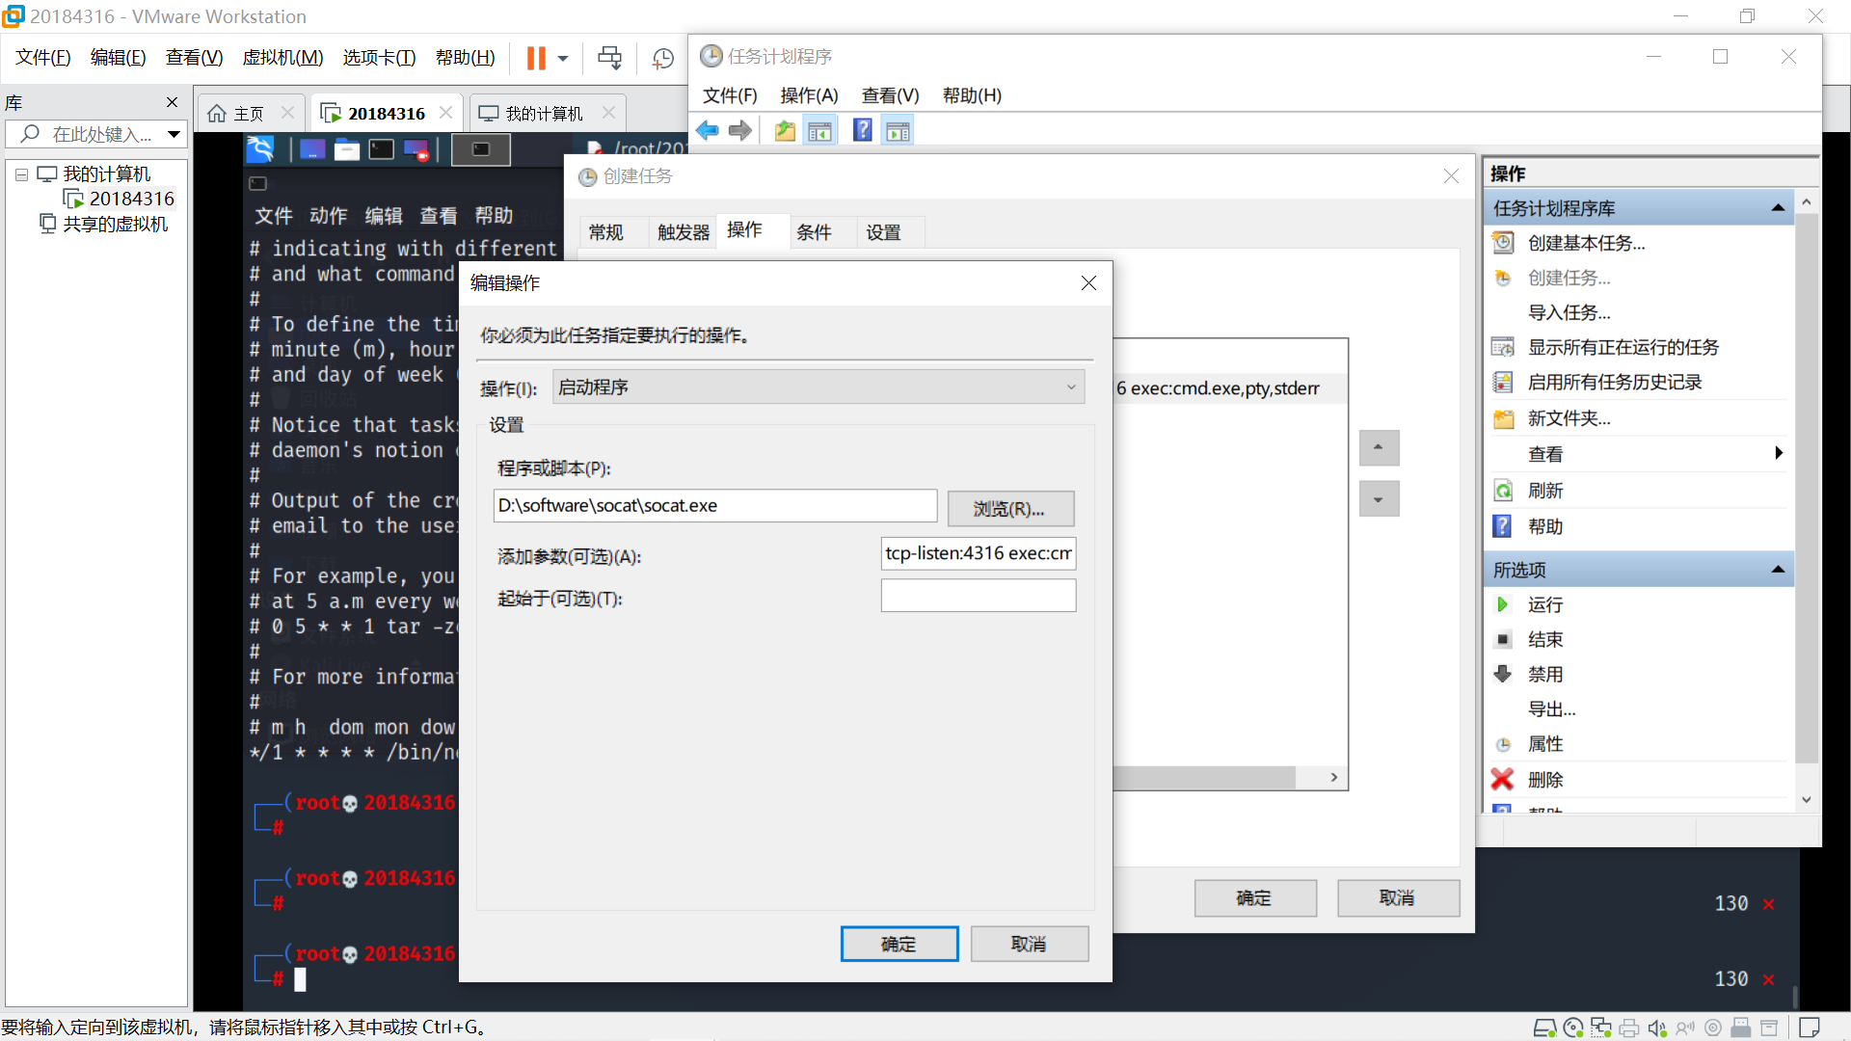The image size is (1851, 1041).
Task: Click the snapshot clock icon in VMware toolbar
Action: pyautogui.click(x=663, y=59)
